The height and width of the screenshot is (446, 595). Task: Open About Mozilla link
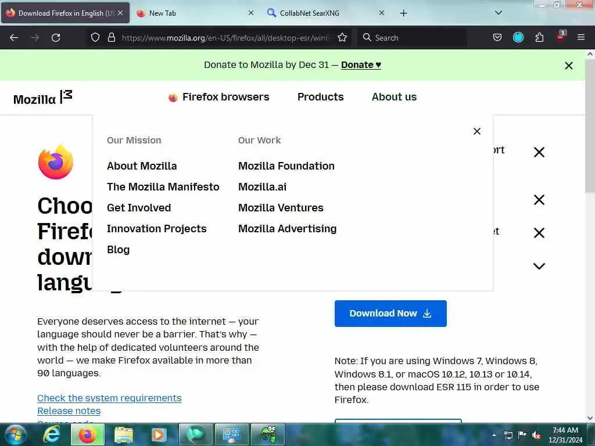tap(142, 166)
